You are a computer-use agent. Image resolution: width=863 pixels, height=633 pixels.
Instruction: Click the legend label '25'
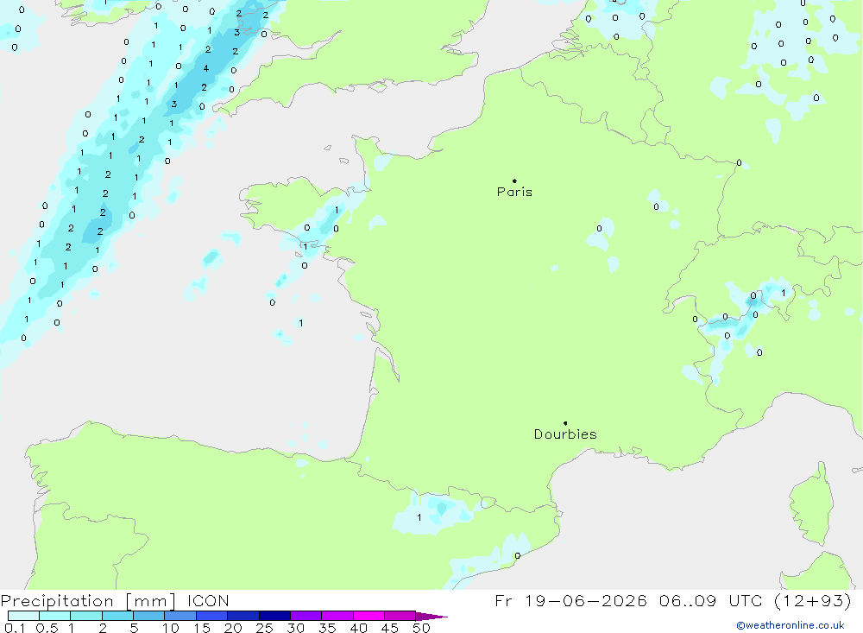[x=265, y=628]
